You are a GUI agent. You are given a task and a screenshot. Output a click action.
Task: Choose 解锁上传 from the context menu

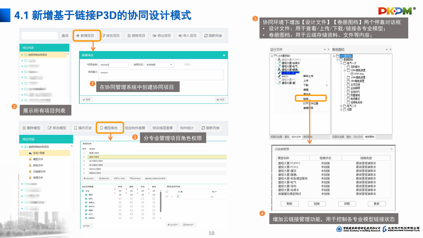click(x=308, y=76)
